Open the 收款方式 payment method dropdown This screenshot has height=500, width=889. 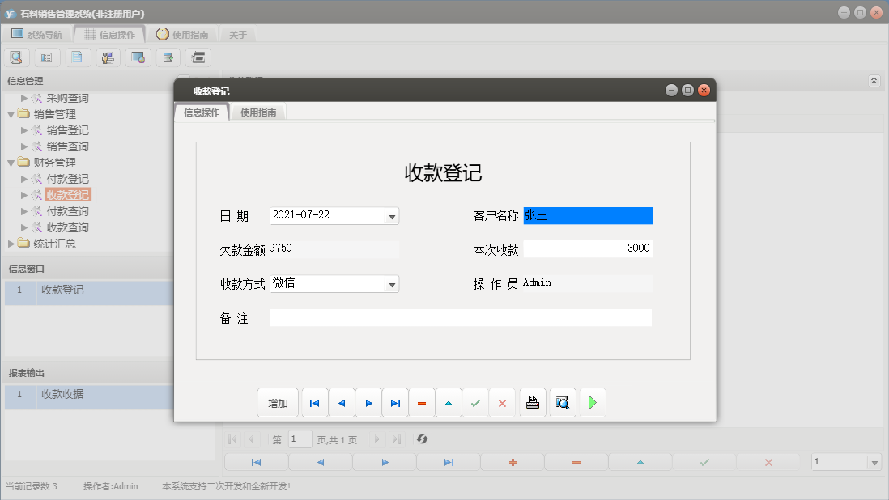pos(392,283)
